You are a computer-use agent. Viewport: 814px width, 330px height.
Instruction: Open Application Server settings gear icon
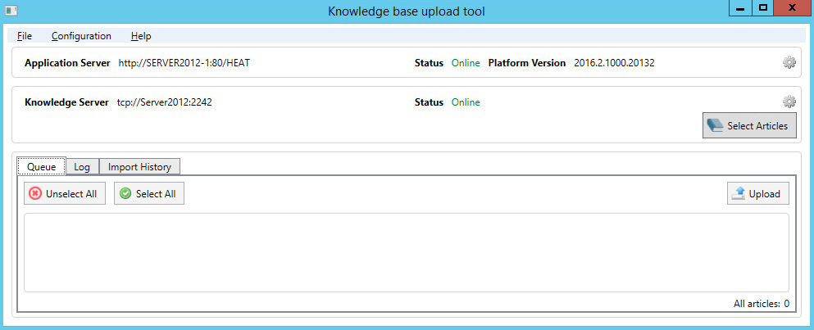(789, 63)
